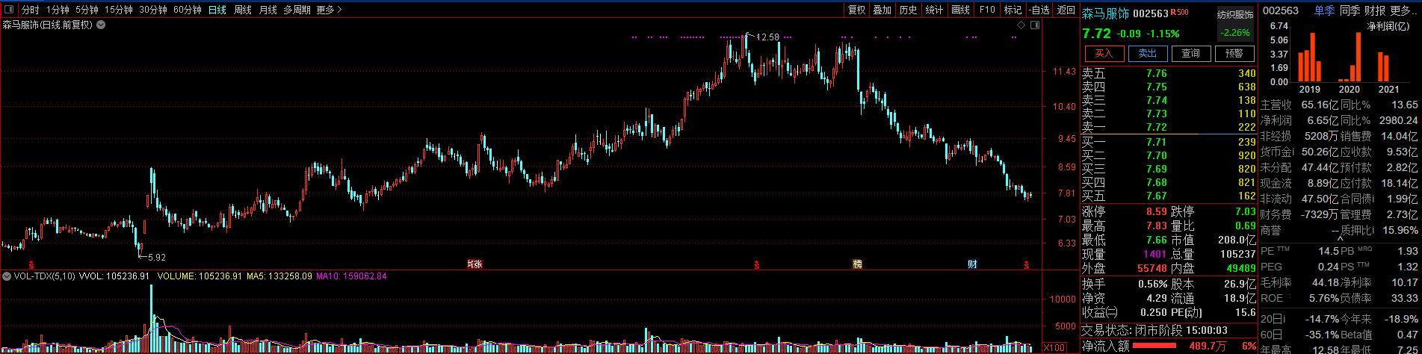Click the 卖五 7.76 order book row
The image size is (1422, 354).
1169,73
